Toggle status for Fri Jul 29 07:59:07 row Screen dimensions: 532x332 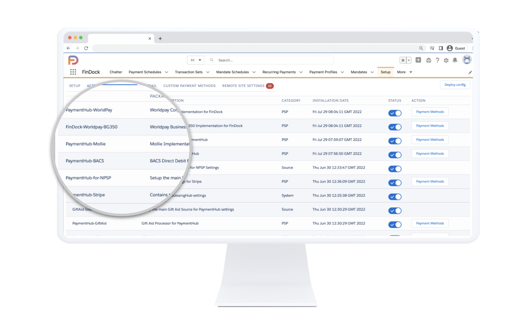[x=395, y=141]
